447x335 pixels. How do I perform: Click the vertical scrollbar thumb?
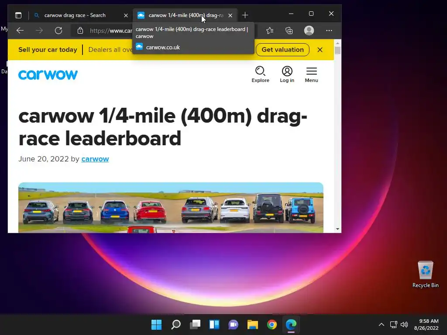pyautogui.click(x=337, y=51)
